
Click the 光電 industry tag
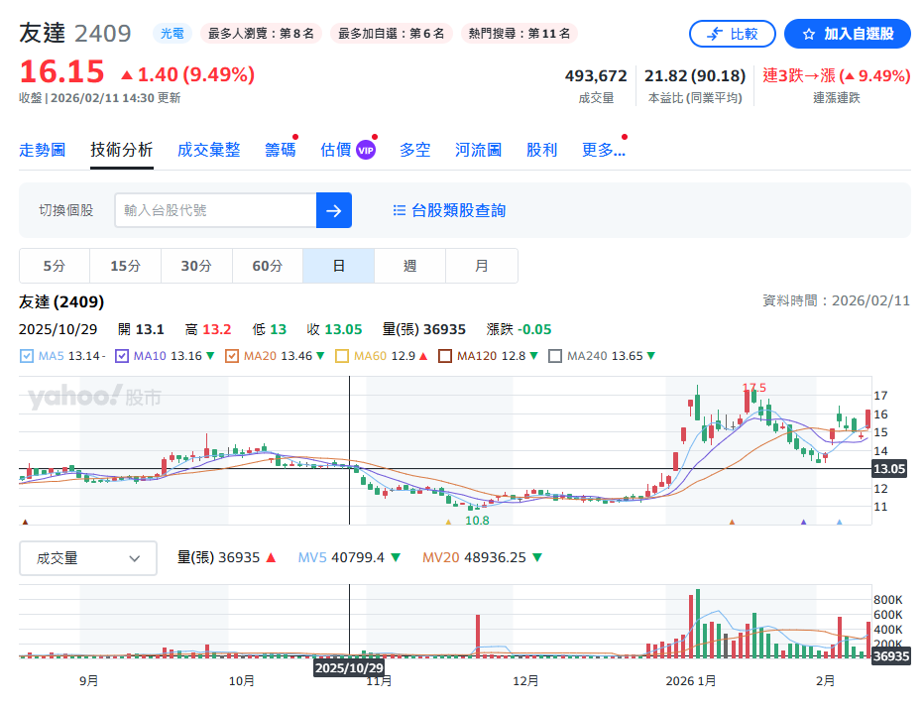coord(173,34)
